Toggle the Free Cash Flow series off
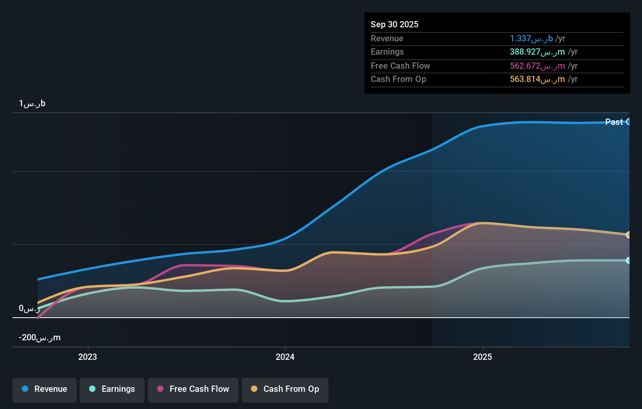The width and height of the screenshot is (642, 409). click(x=193, y=389)
